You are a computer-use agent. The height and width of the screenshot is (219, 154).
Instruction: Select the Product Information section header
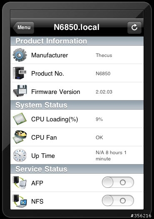click(77, 41)
